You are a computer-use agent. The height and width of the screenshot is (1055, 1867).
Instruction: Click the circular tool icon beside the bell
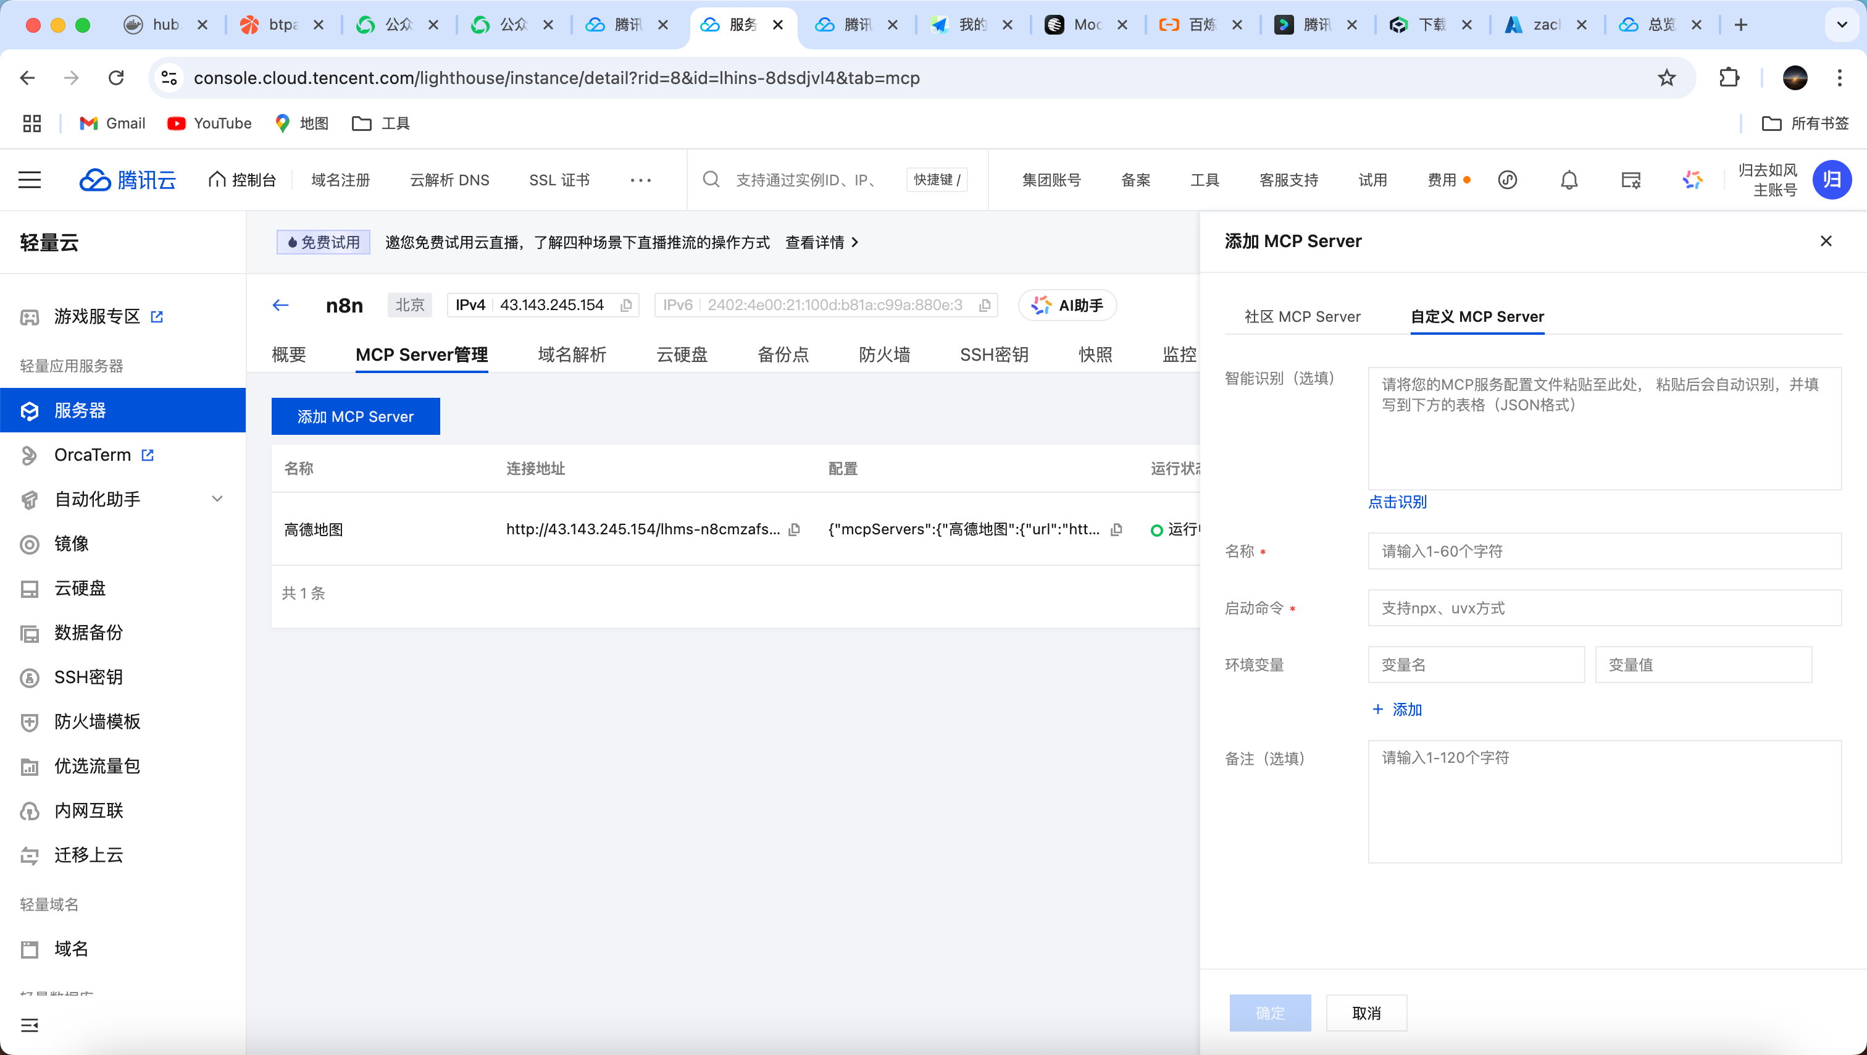point(1508,179)
